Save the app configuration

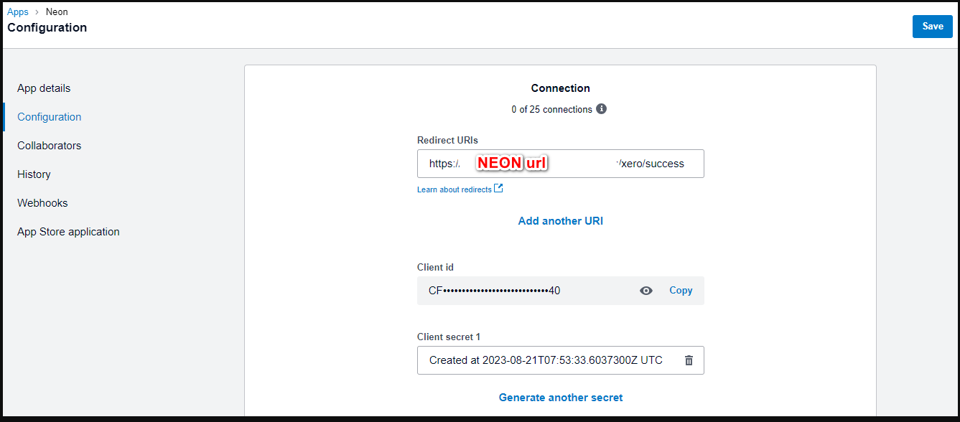[x=932, y=27]
